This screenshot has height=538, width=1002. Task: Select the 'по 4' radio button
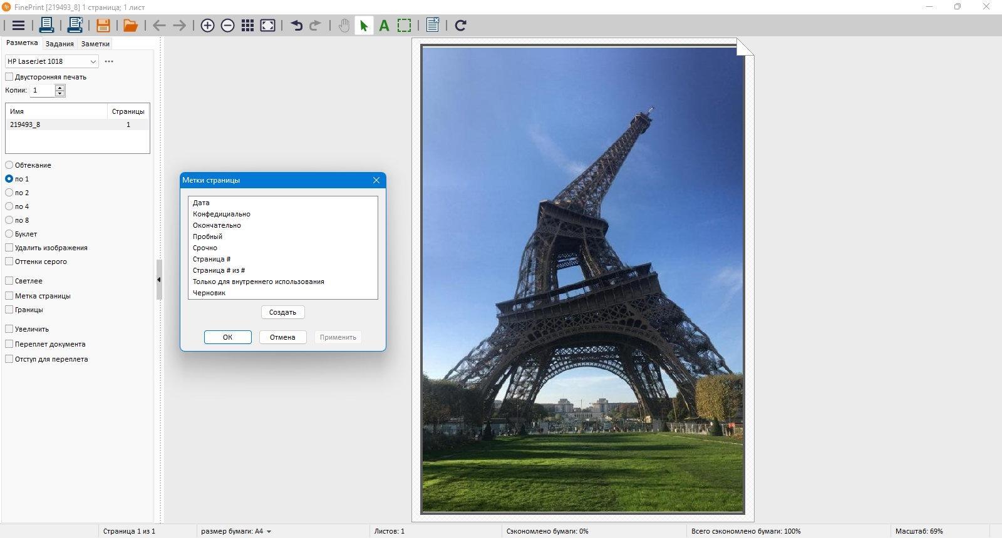[9, 206]
